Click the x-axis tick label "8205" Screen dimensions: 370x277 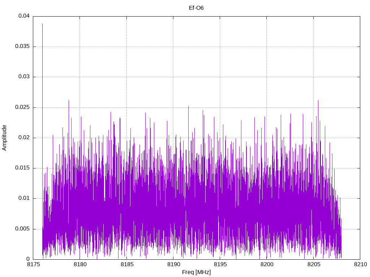point(314,264)
